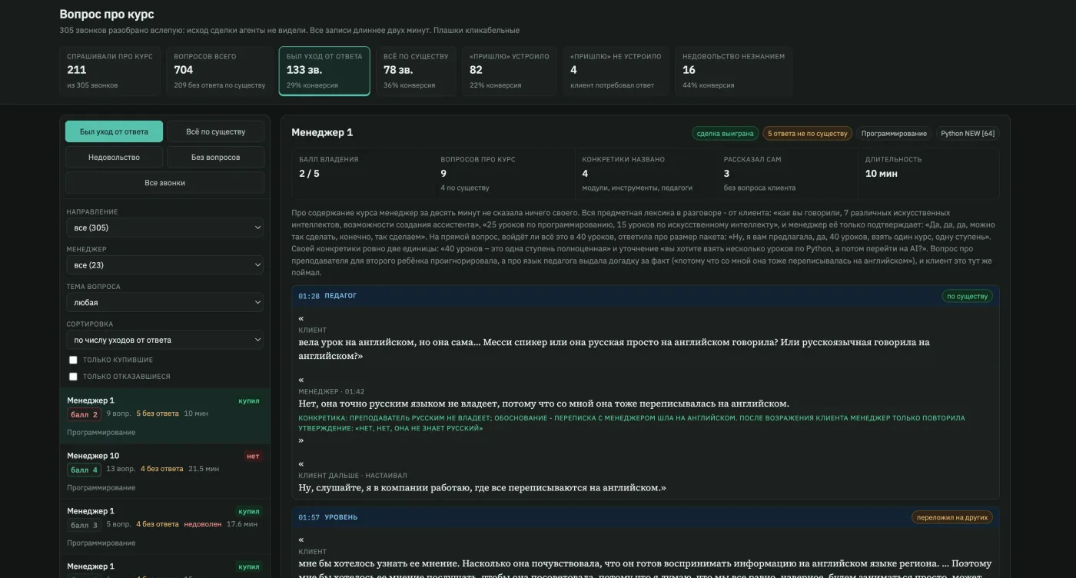Viewport: 1076px width, 578px height.
Task: Select the «Вопросов всего» 704 card
Action: point(219,71)
